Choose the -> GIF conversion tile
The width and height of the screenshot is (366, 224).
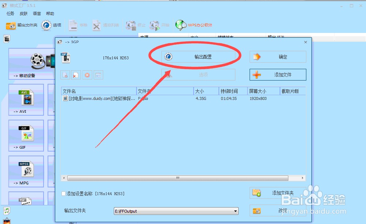click(26, 135)
